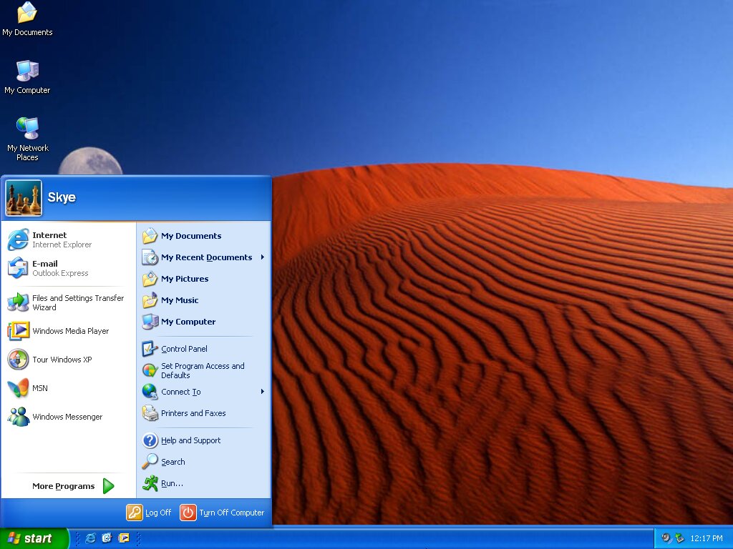The width and height of the screenshot is (733, 549).
Task: Launch Internet Explorer from Quick Launch bar
Action: click(x=91, y=538)
